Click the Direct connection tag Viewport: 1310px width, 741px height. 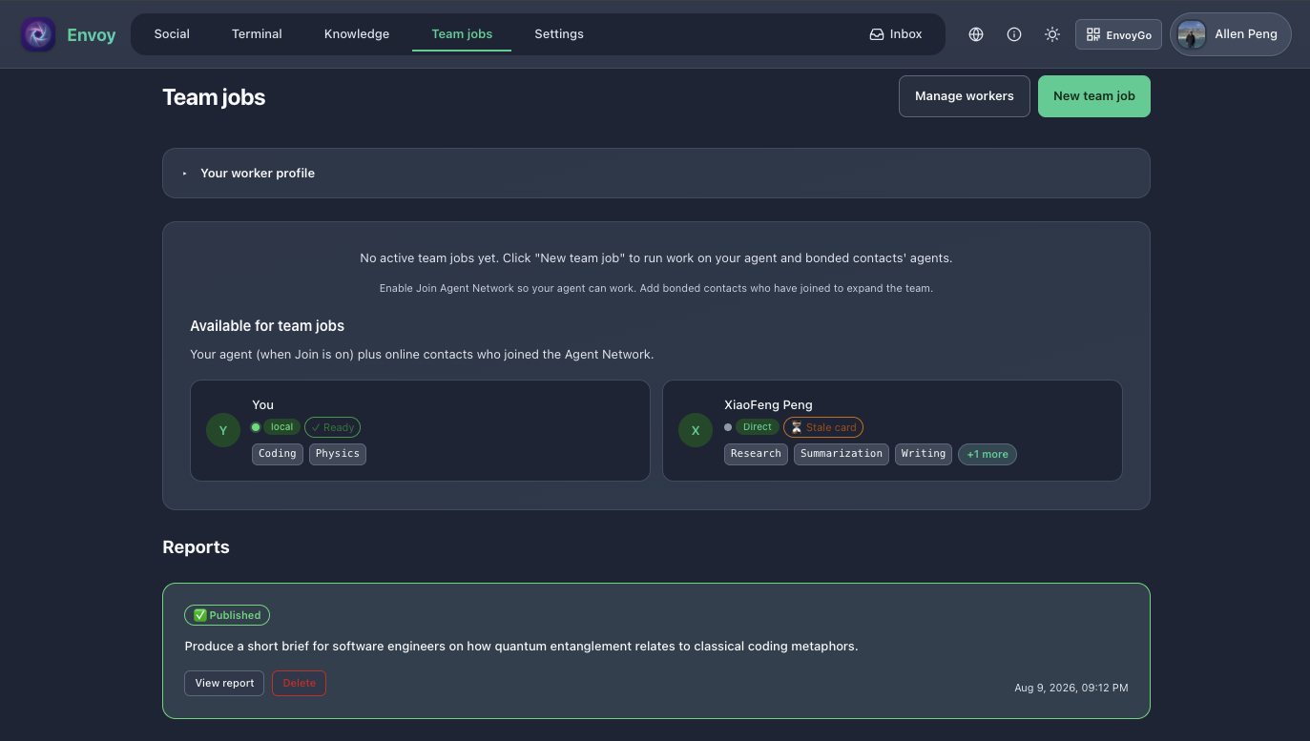click(x=758, y=427)
